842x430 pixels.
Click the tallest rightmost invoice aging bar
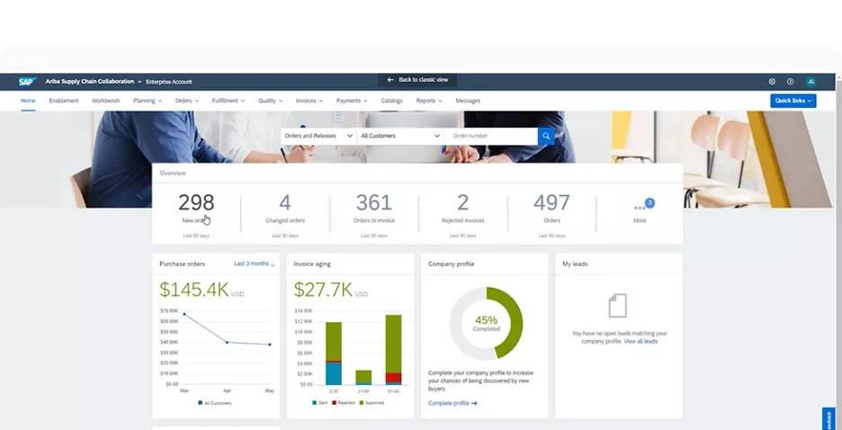pyautogui.click(x=394, y=350)
